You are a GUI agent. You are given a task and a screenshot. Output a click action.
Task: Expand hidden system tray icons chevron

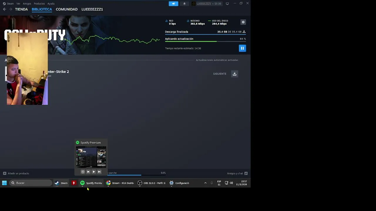click(205, 183)
